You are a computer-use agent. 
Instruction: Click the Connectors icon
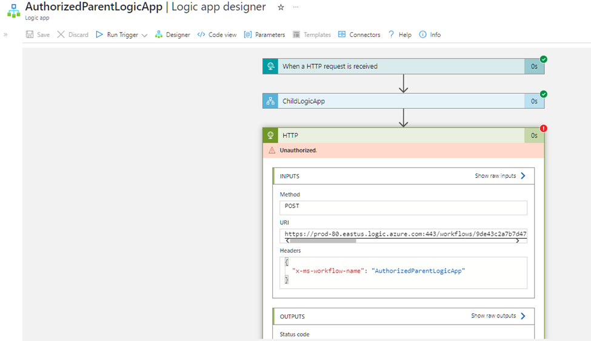[342, 34]
